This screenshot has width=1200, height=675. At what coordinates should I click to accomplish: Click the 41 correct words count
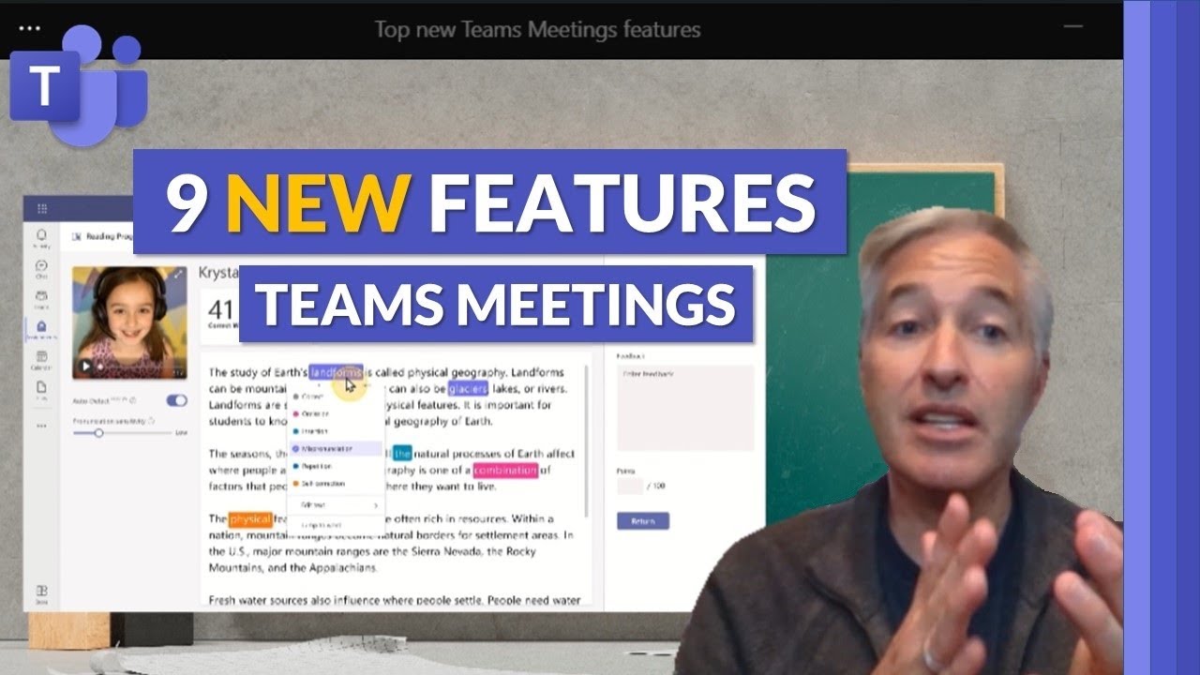pyautogui.click(x=221, y=309)
